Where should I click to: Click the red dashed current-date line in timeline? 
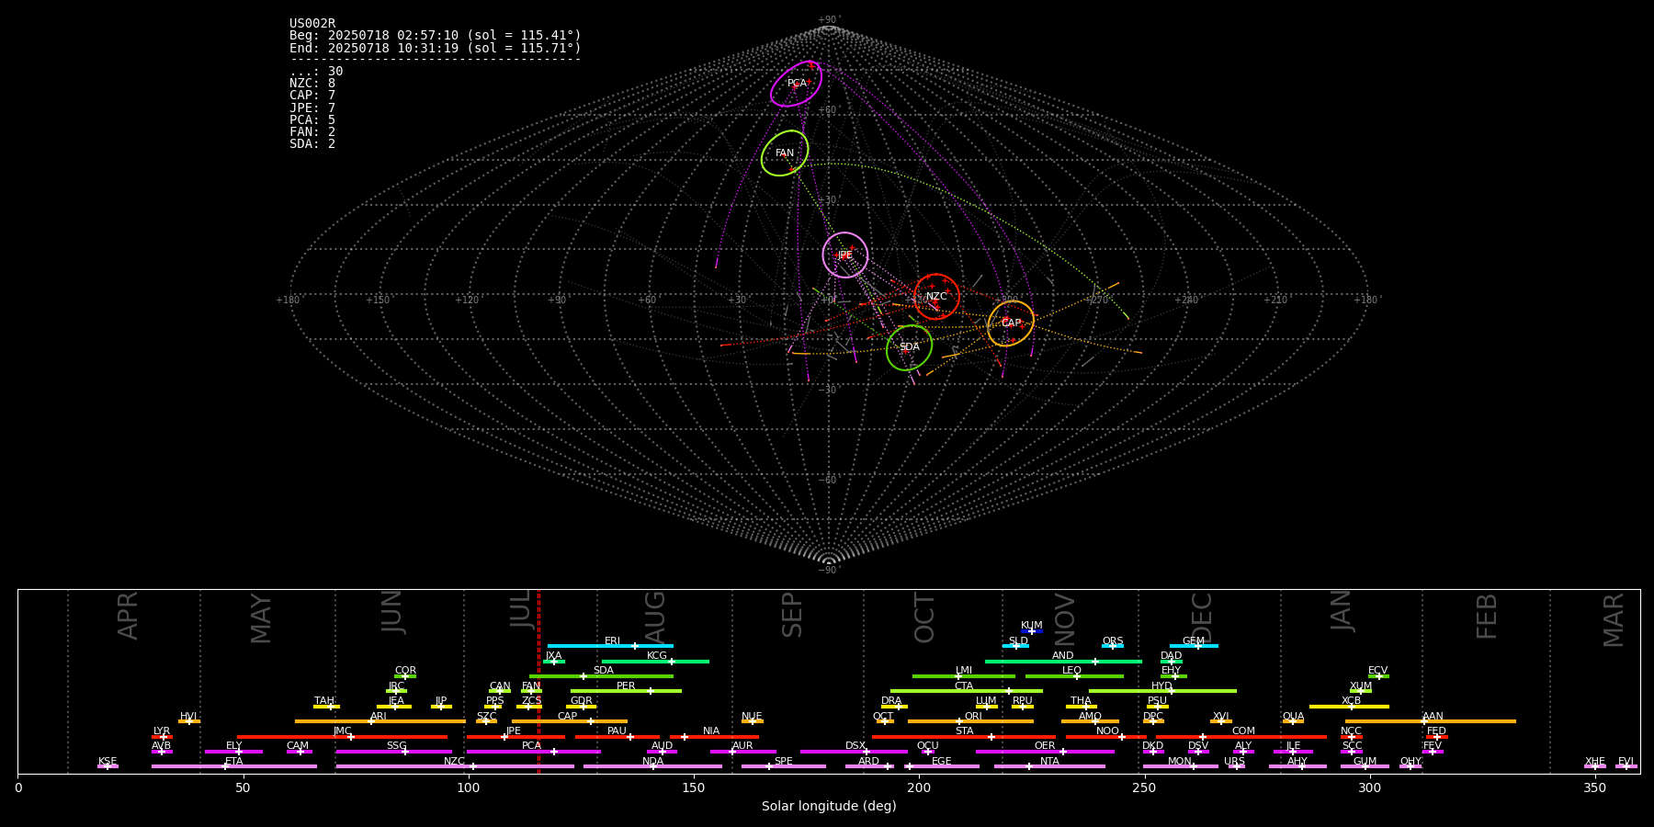pyautogui.click(x=538, y=681)
